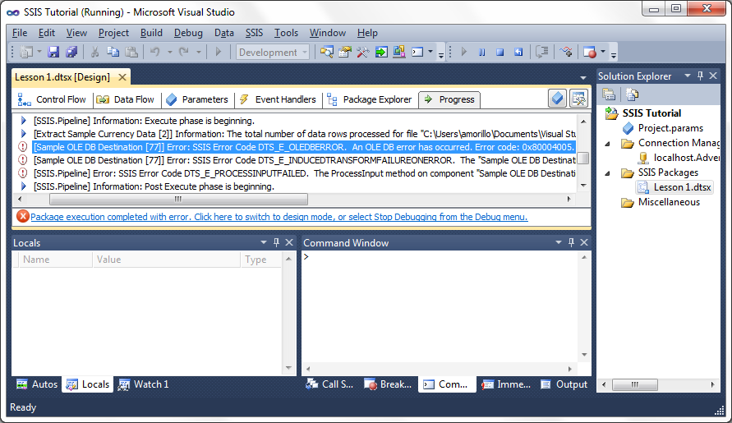This screenshot has height=423, width=732.
Task: Open the Tools menu
Action: pyautogui.click(x=286, y=33)
